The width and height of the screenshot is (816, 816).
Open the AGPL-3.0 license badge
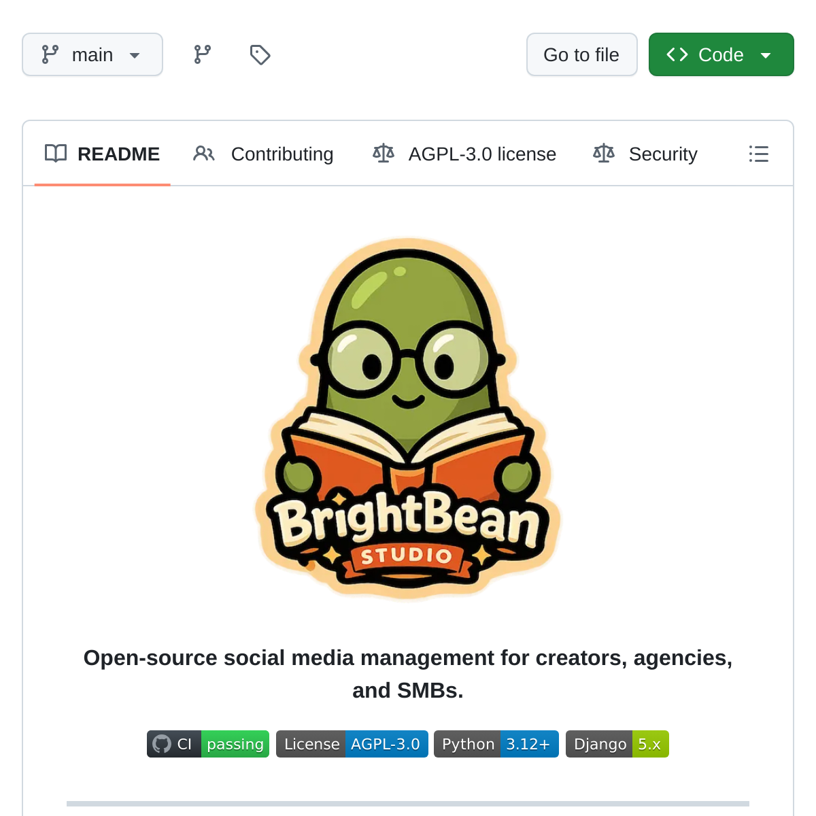point(352,744)
